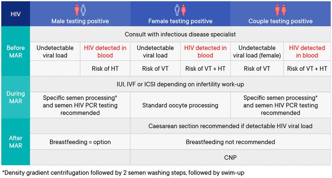This screenshot has height=178, width=332.
Task: Click Undetectable viral load (female) cell
Action: pyautogui.click(x=257, y=51)
